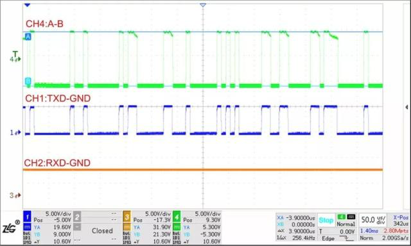411x246 pixels.
Task: Click the trigger position marker at top center
Action: coord(203,5)
